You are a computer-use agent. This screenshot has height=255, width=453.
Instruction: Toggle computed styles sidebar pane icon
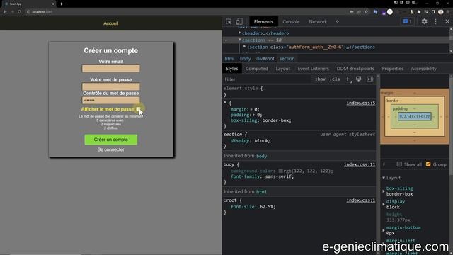(x=369, y=79)
